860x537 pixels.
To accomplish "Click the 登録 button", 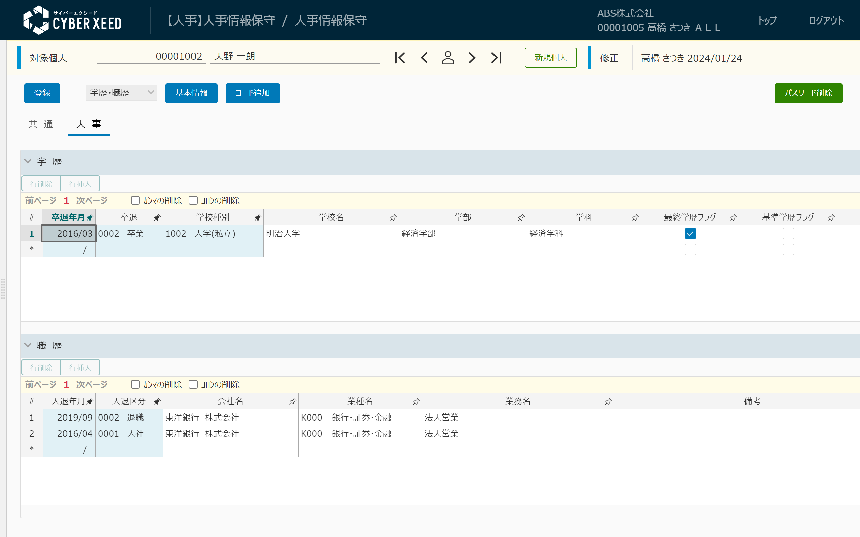I will tap(42, 93).
